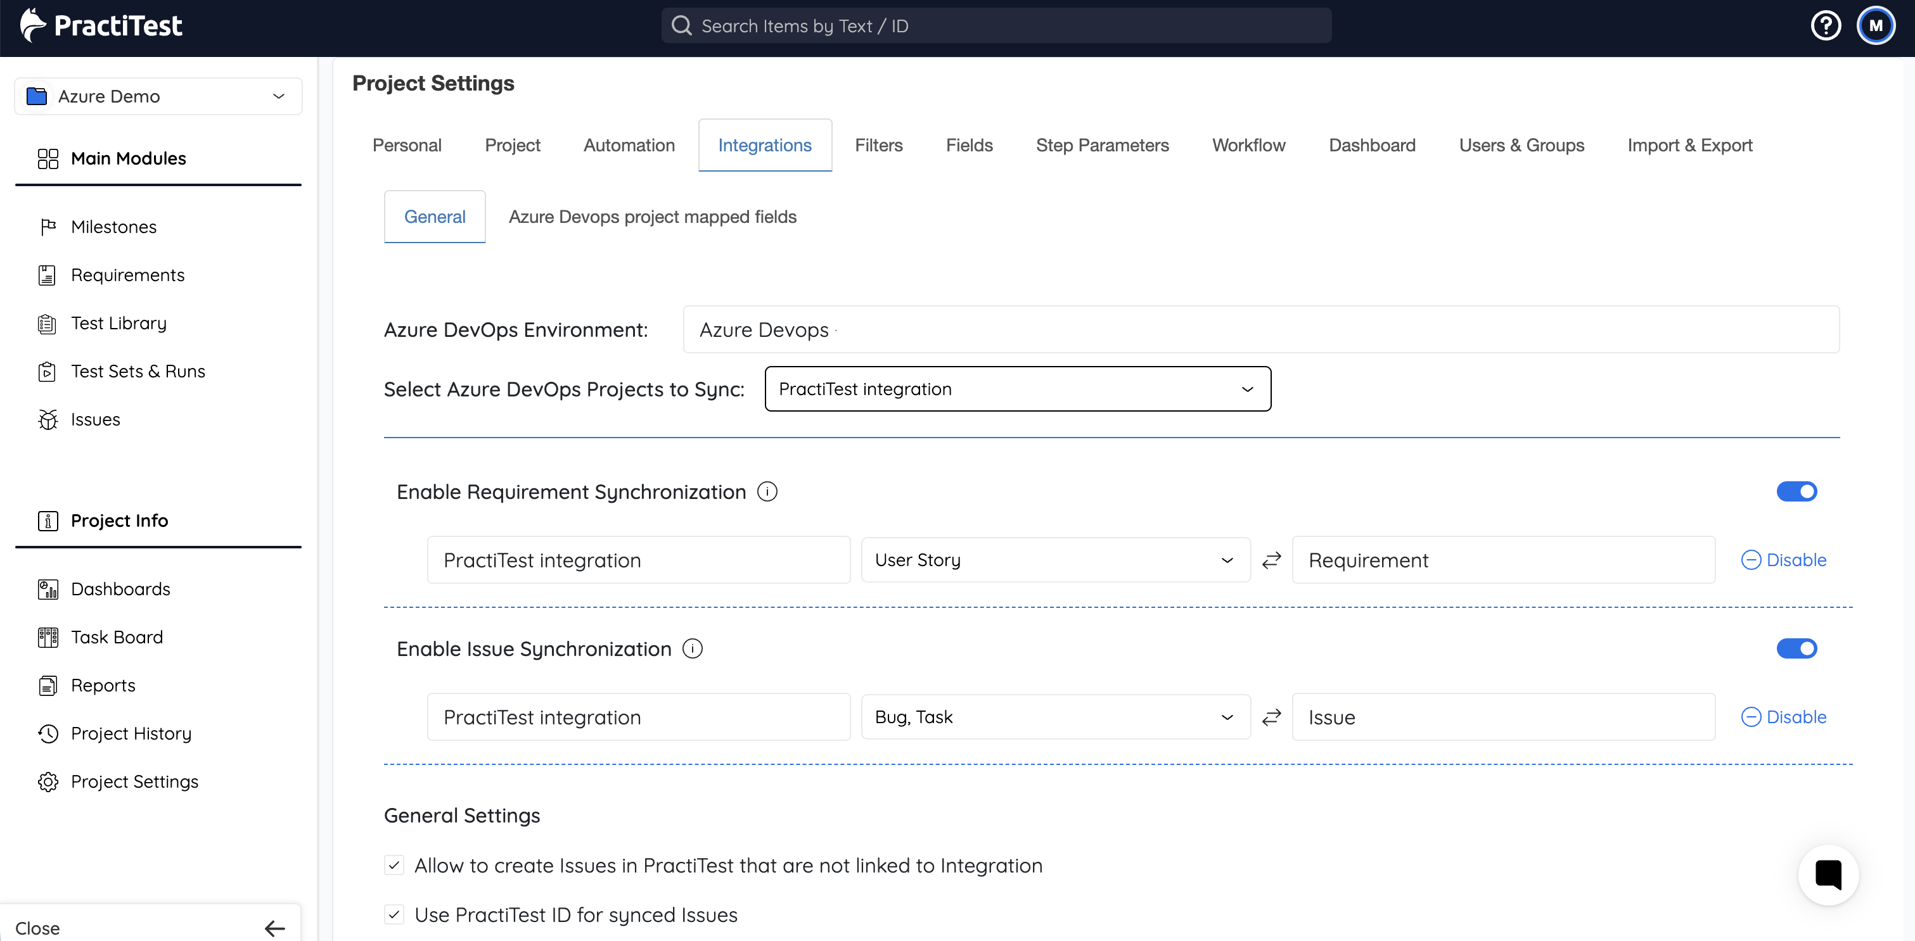Open Azure Devops project mapped fields tab
This screenshot has width=1915, height=941.
click(x=652, y=217)
